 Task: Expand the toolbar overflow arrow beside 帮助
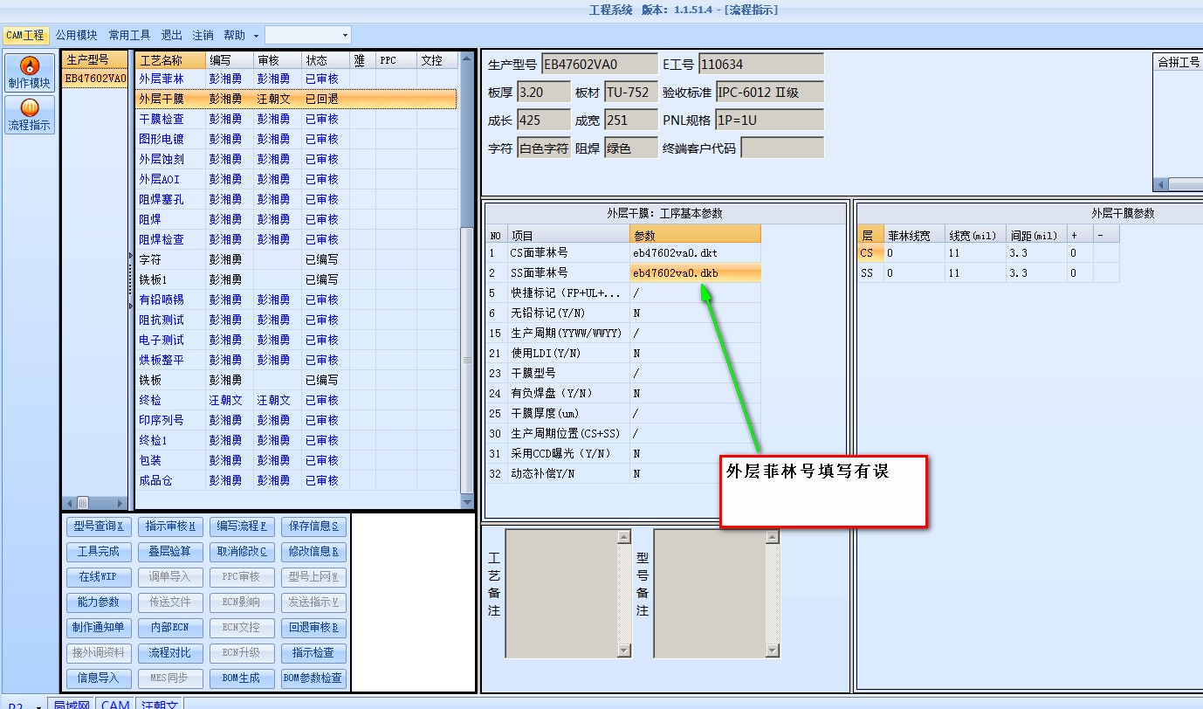(256, 36)
